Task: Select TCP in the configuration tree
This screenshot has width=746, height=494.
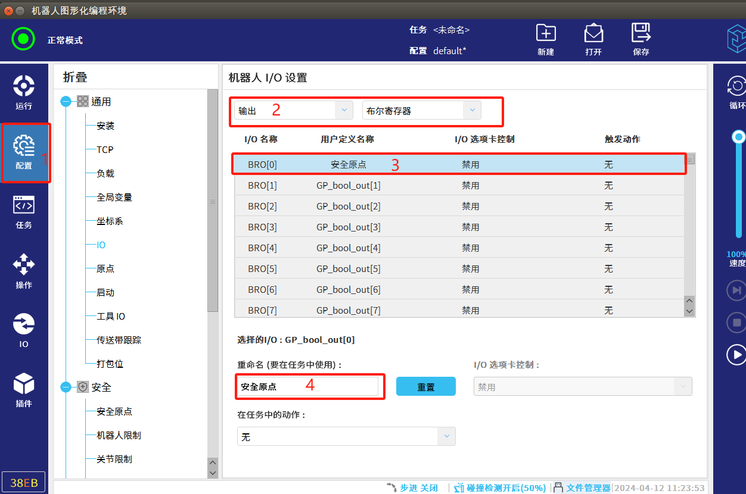Action: [x=105, y=149]
